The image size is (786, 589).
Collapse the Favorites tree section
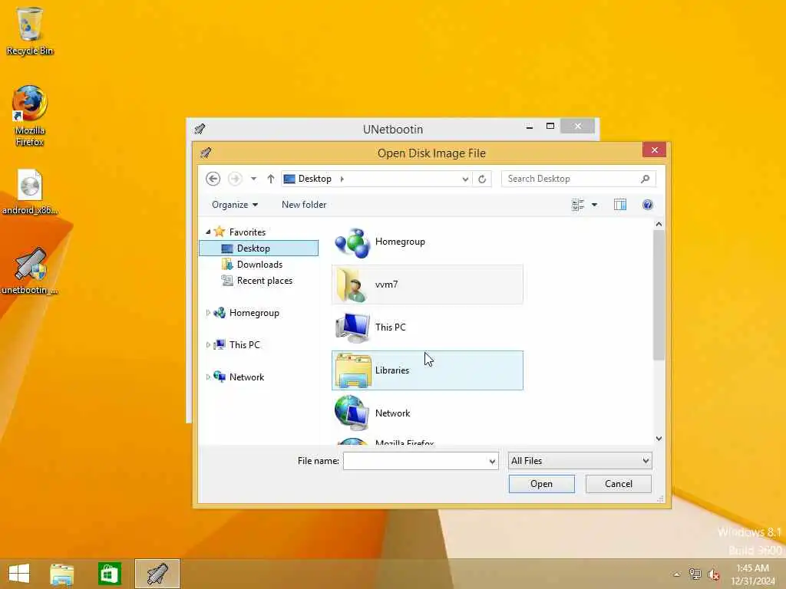[208, 232]
